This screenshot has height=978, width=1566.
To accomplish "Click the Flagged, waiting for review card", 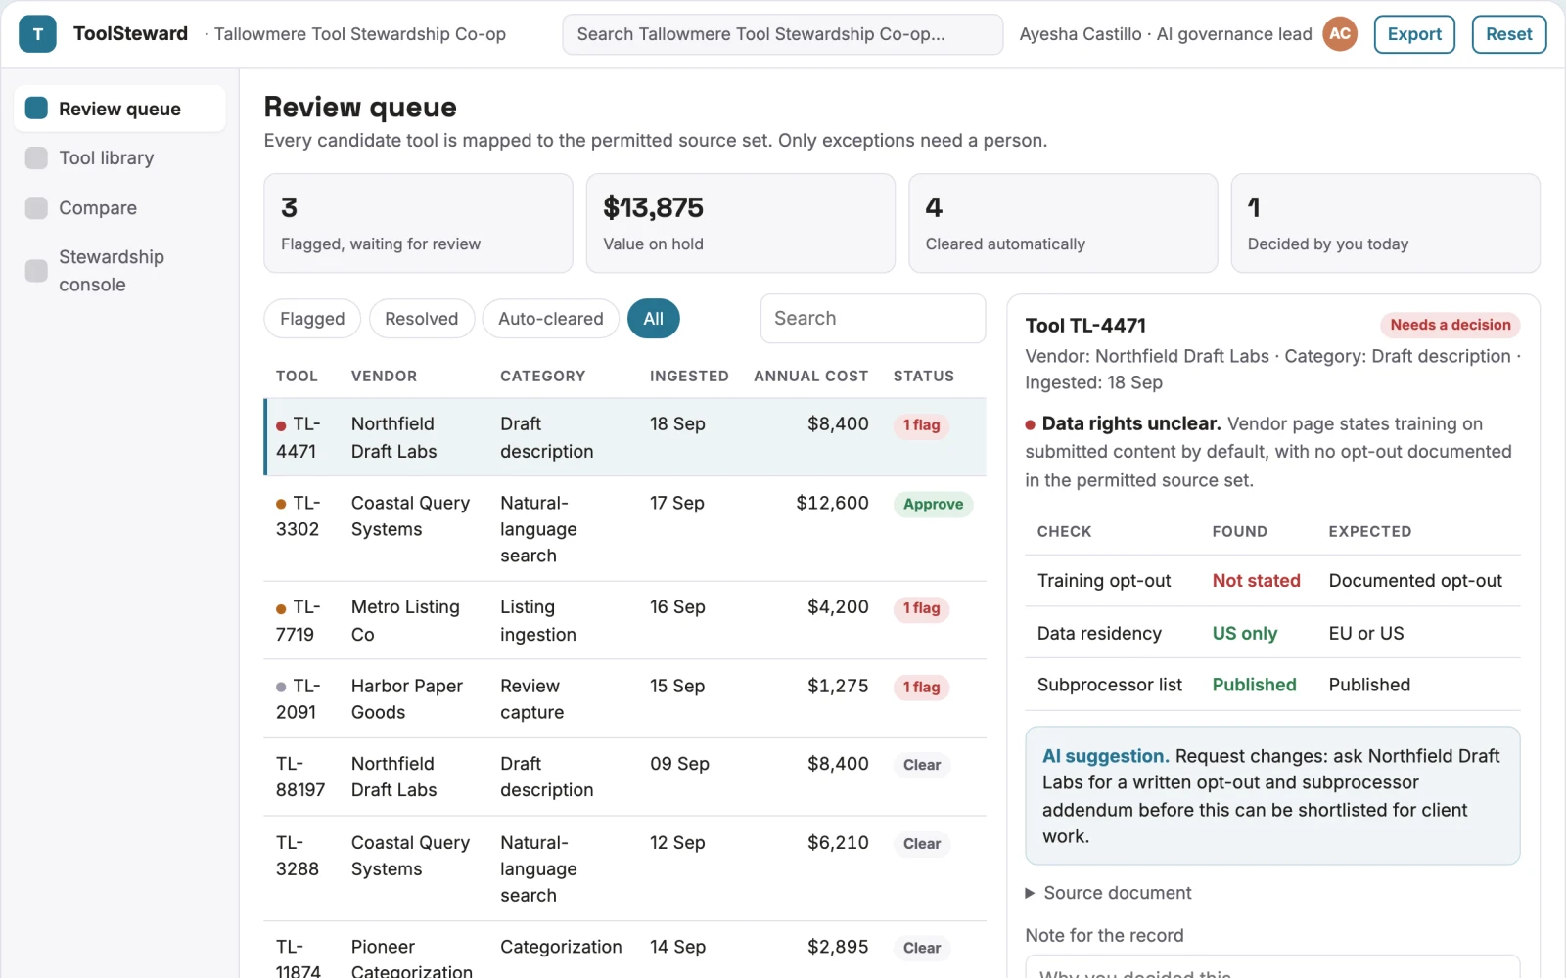I will 418,223.
